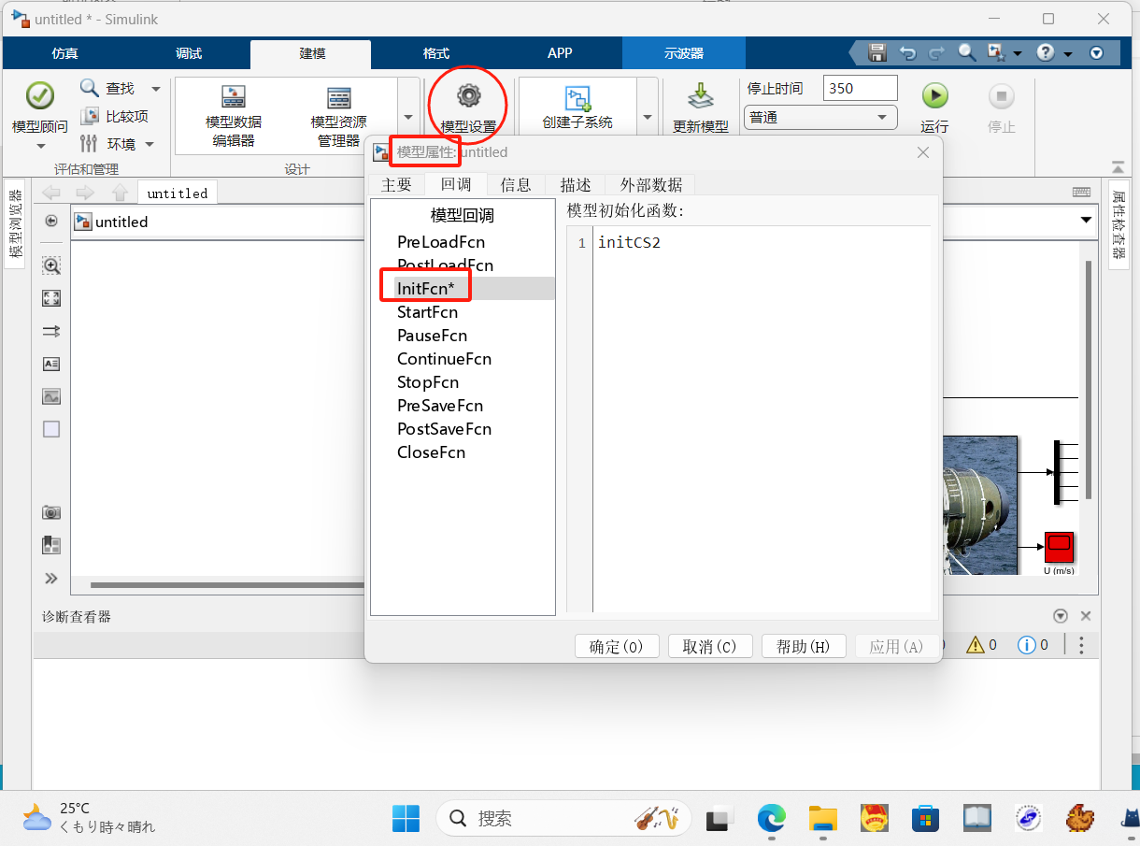
Task: Click the 查找 magnifier icon in ribbon
Action: pyautogui.click(x=90, y=88)
